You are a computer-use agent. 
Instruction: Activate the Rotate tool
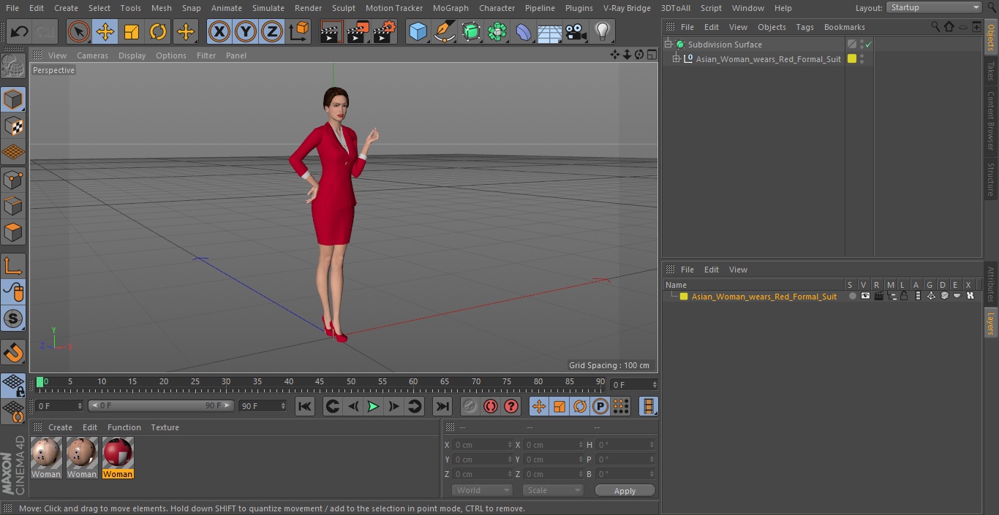[158, 32]
